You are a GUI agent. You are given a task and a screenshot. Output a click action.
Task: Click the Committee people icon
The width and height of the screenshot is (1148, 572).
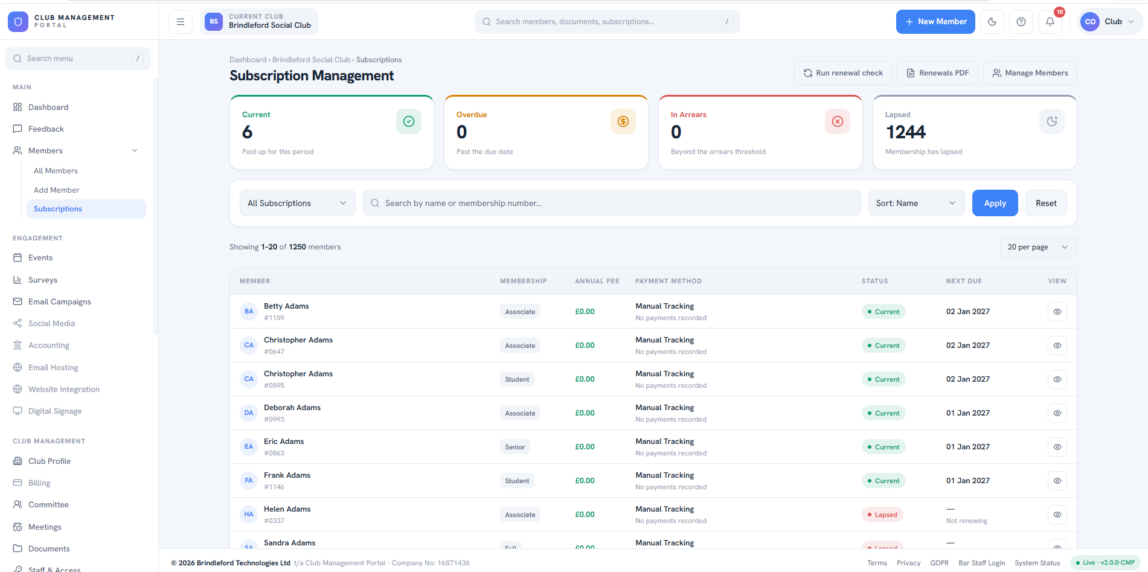[18, 504]
